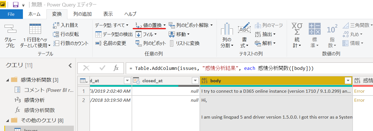373x131 pixels.
Task: Collapse the クエリ pane with chevron
Action: [x=70, y=65]
